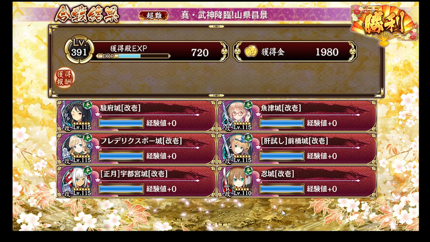430x242 pixels.
Task: Click the bottom handle of rewards panel
Action: tap(216, 95)
